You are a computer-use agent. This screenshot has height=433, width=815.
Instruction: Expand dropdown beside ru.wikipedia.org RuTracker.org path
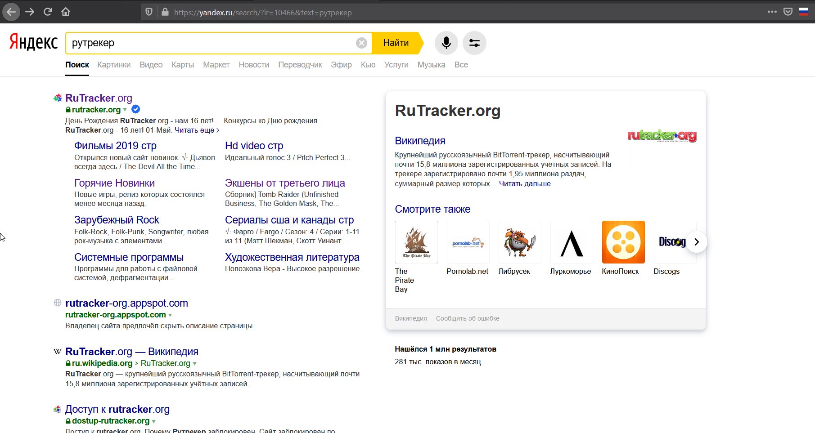coord(195,363)
